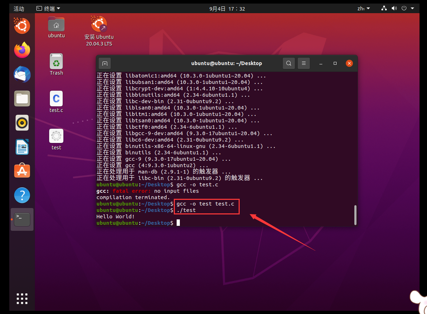This screenshot has width=427, height=314.
Task: Open Rhythmbox music player
Action: tap(22, 123)
